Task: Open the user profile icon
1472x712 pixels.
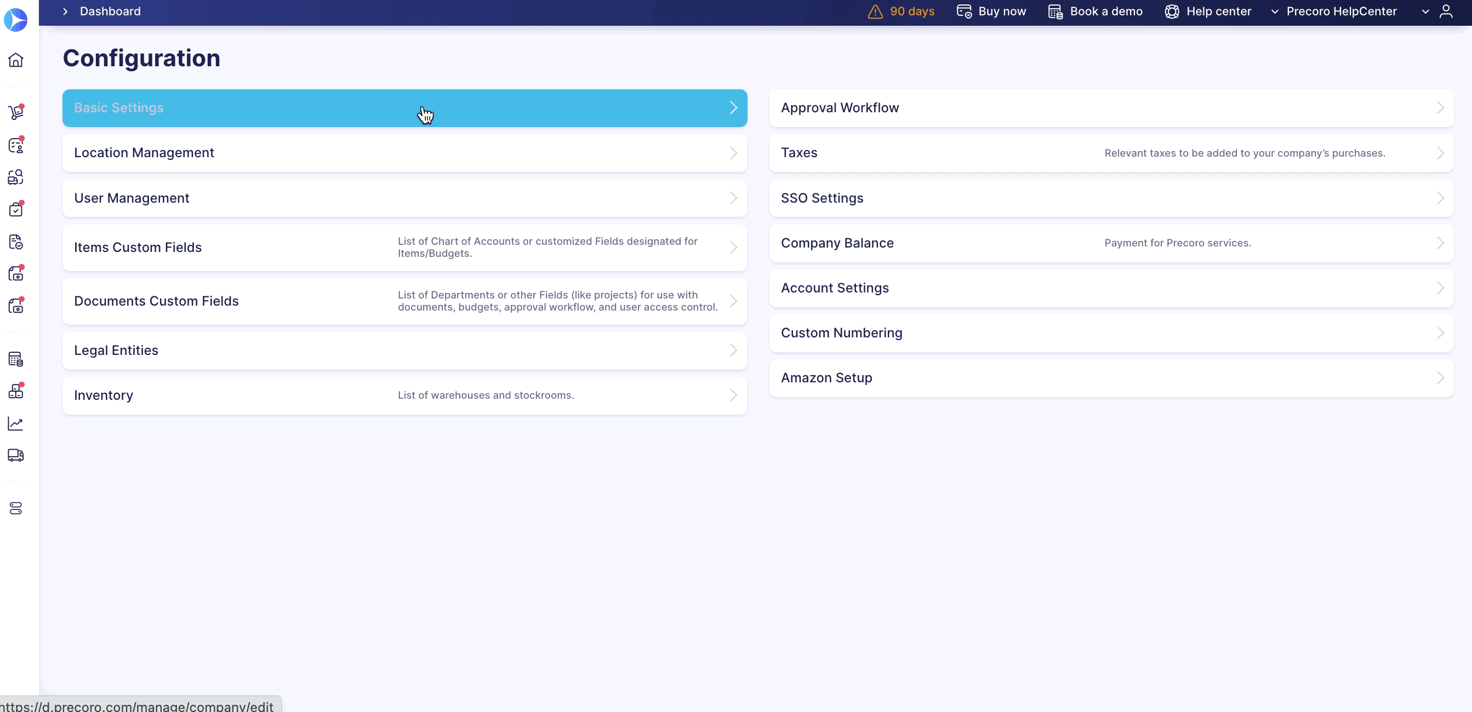Action: (x=1446, y=12)
